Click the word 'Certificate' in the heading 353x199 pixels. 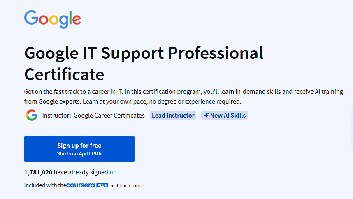click(x=64, y=74)
